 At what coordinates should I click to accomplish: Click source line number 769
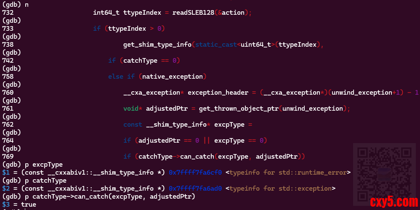tap(8, 157)
